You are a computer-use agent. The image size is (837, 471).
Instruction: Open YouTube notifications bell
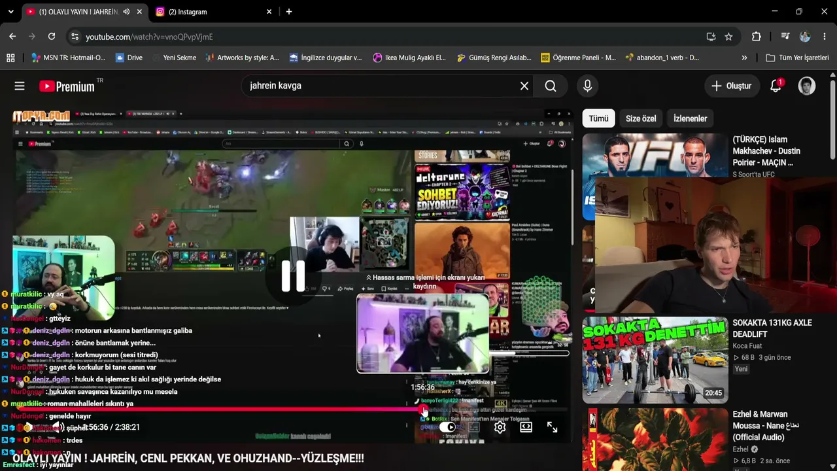click(776, 86)
